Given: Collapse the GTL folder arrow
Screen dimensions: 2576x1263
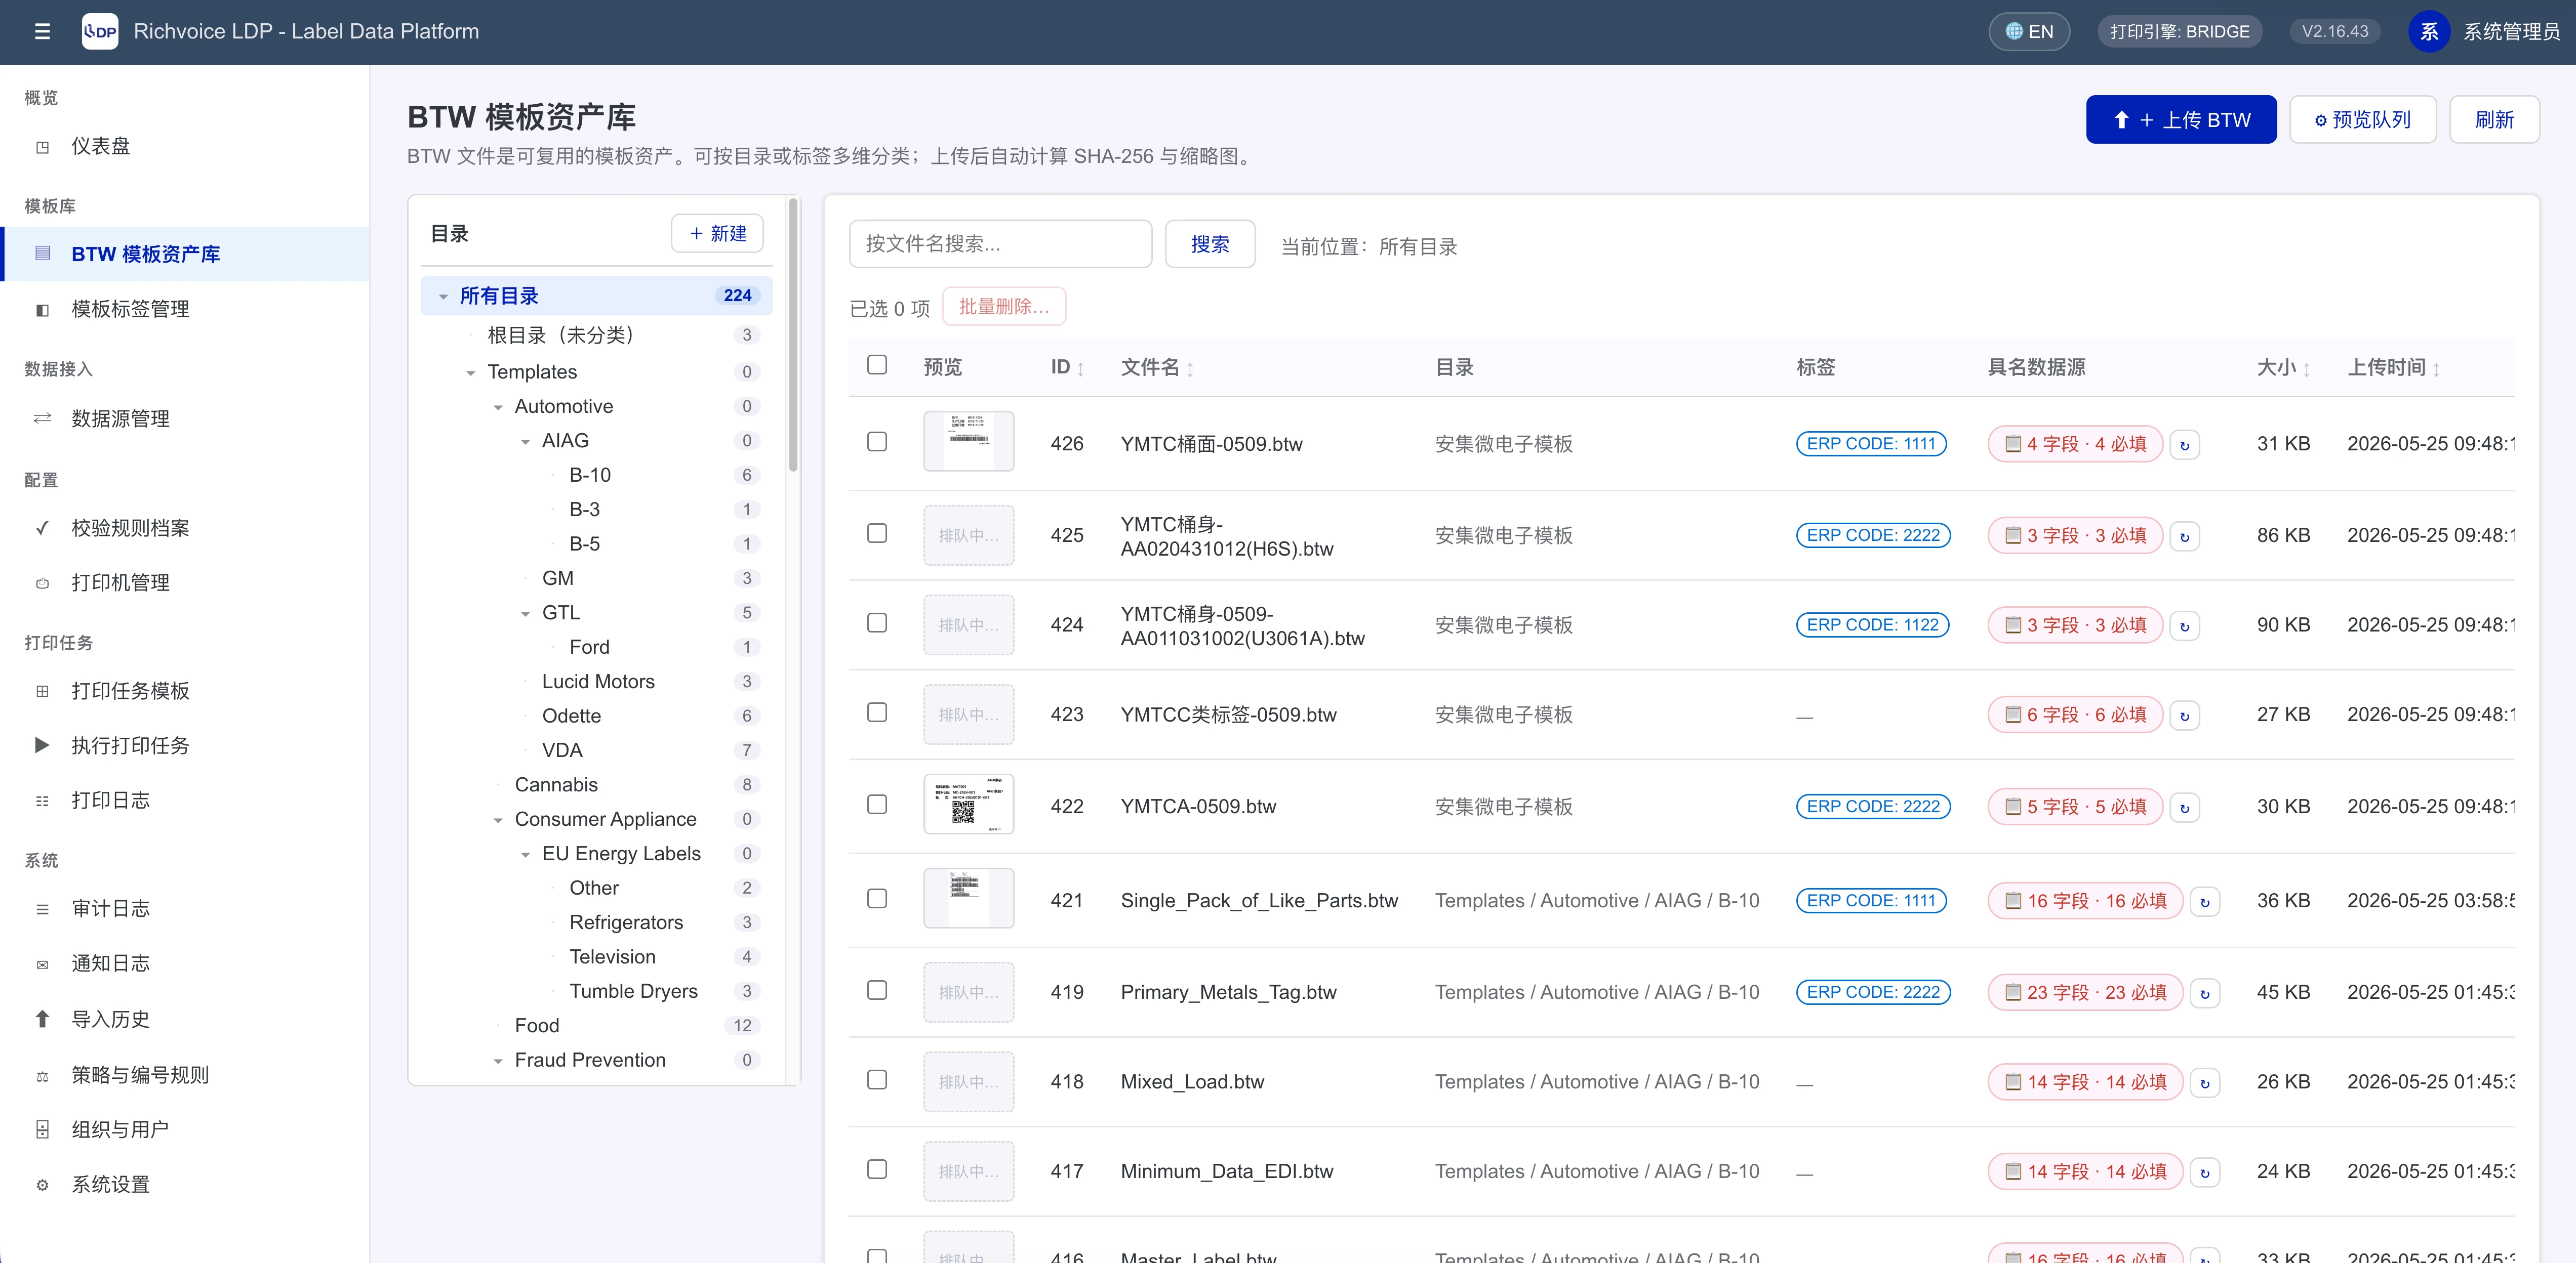Looking at the screenshot, I should 525,613.
